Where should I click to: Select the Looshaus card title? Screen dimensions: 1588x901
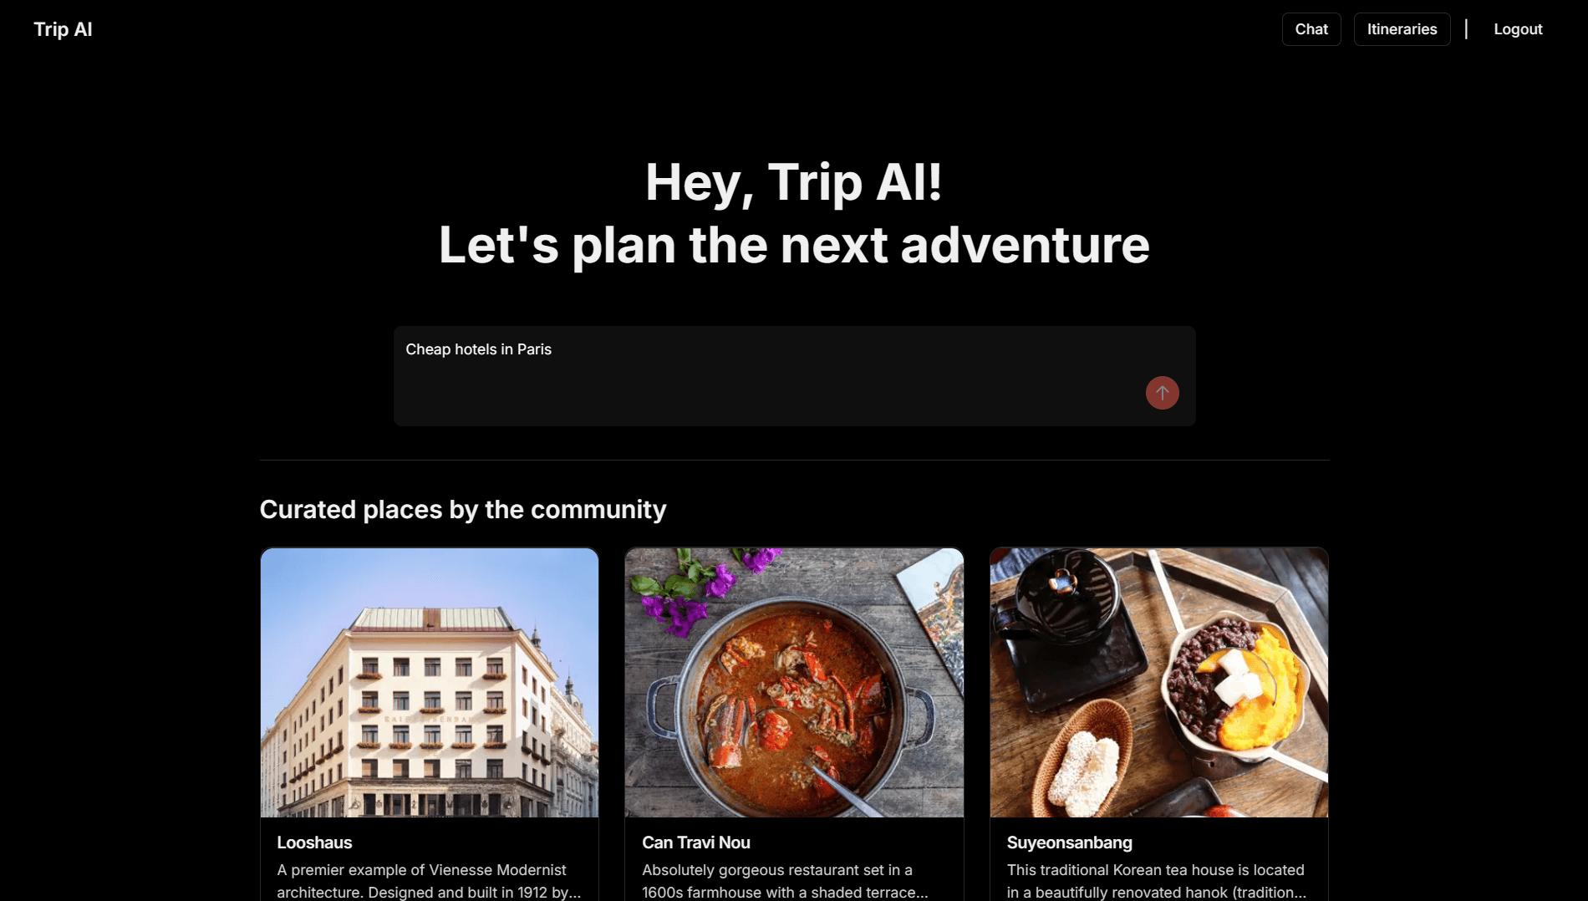tap(314, 842)
